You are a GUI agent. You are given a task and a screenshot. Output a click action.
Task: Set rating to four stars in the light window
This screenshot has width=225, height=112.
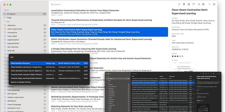180,56
